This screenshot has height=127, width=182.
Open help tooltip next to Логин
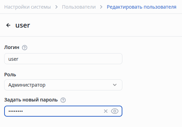coord(25,48)
